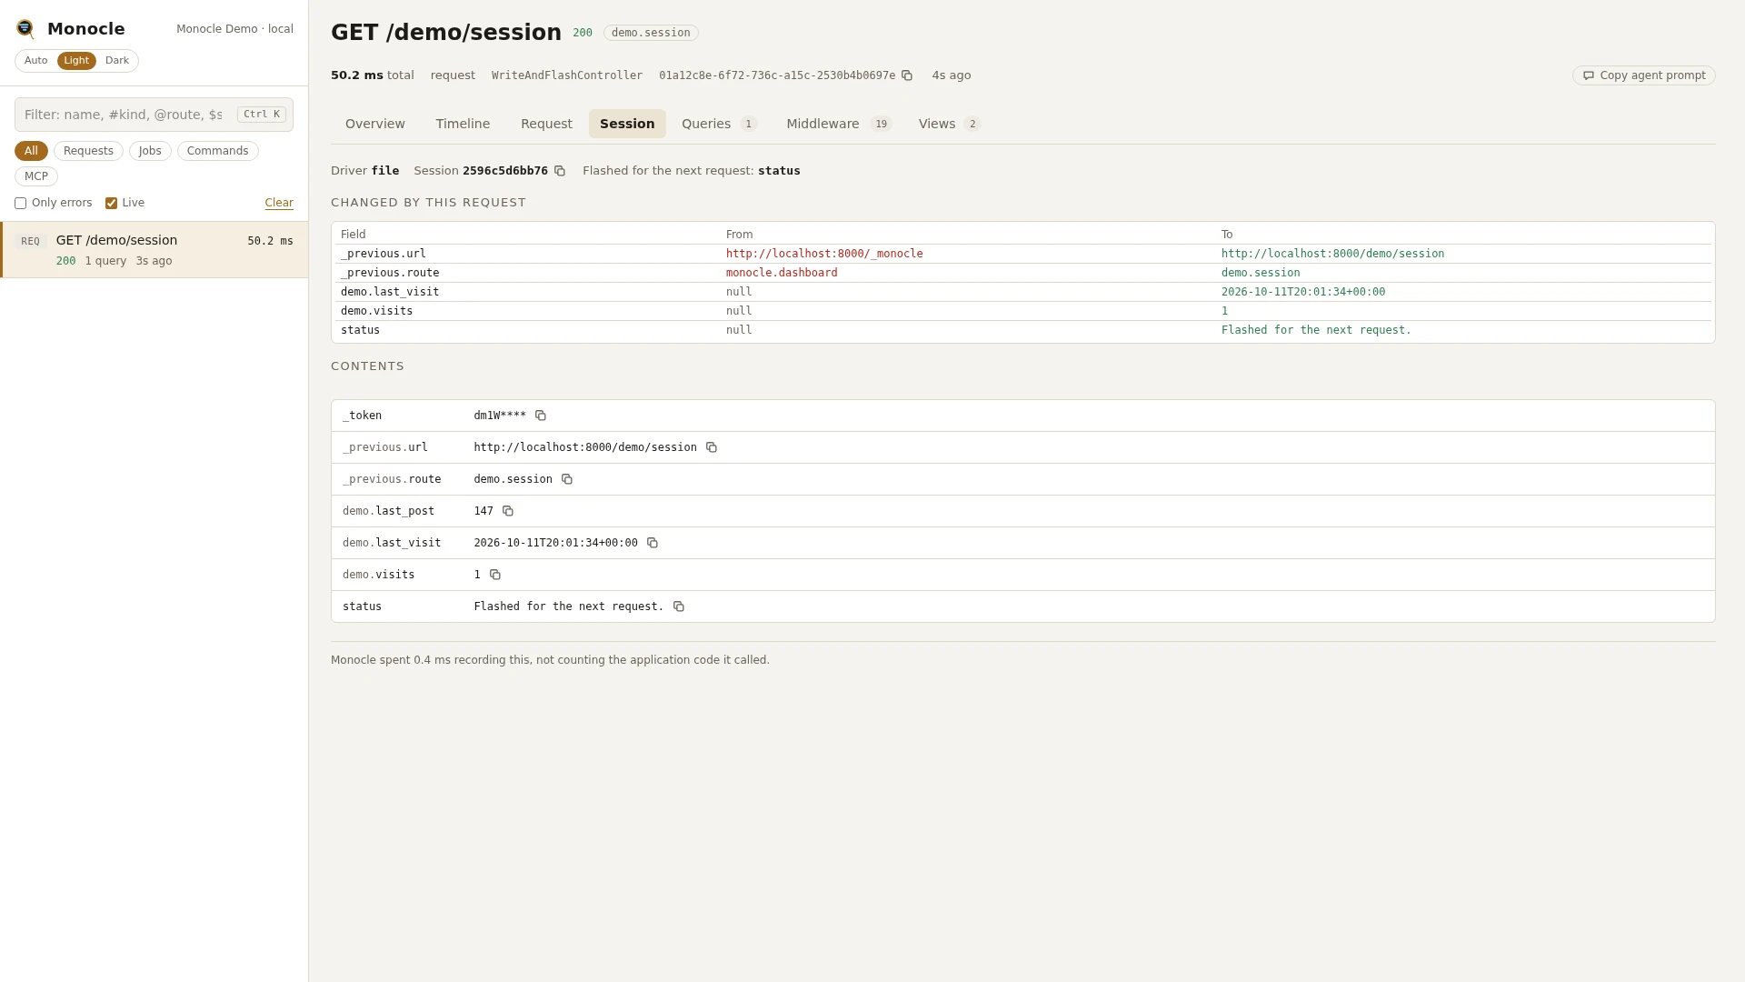Copy the demo.visits value in Contents
This screenshot has width=1745, height=982.
coord(495,575)
